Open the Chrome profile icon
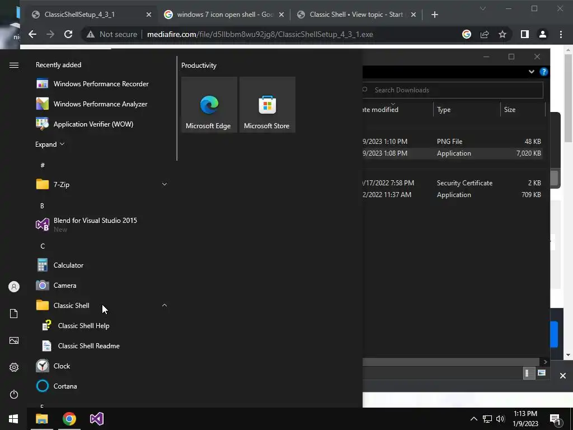573x430 pixels. (543, 34)
